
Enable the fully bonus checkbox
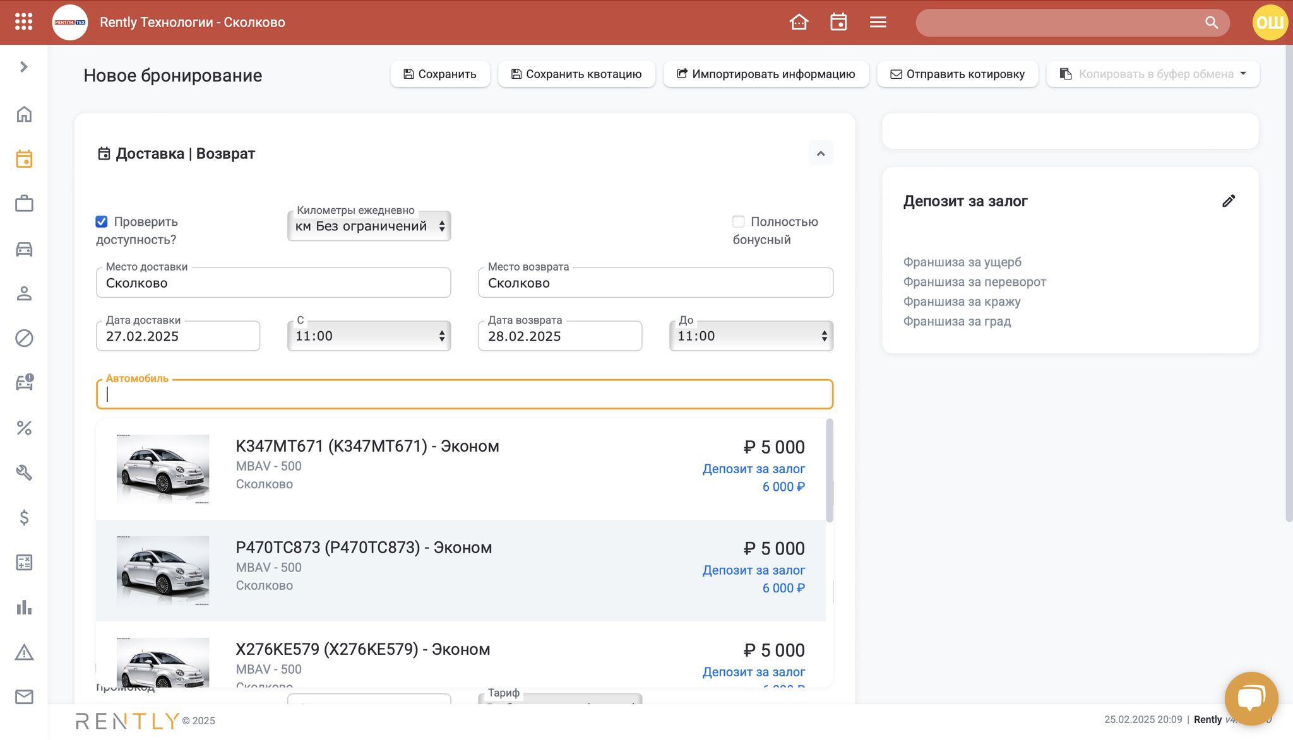(x=738, y=221)
